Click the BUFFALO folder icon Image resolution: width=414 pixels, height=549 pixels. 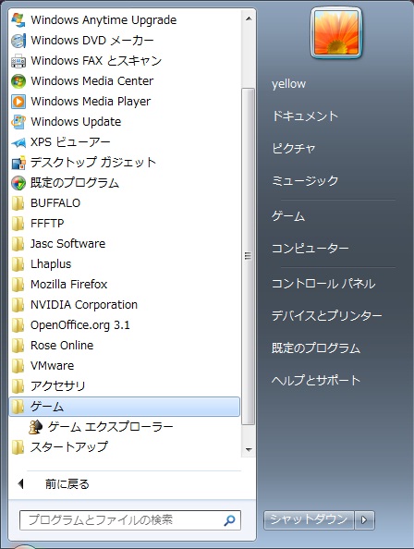click(18, 203)
